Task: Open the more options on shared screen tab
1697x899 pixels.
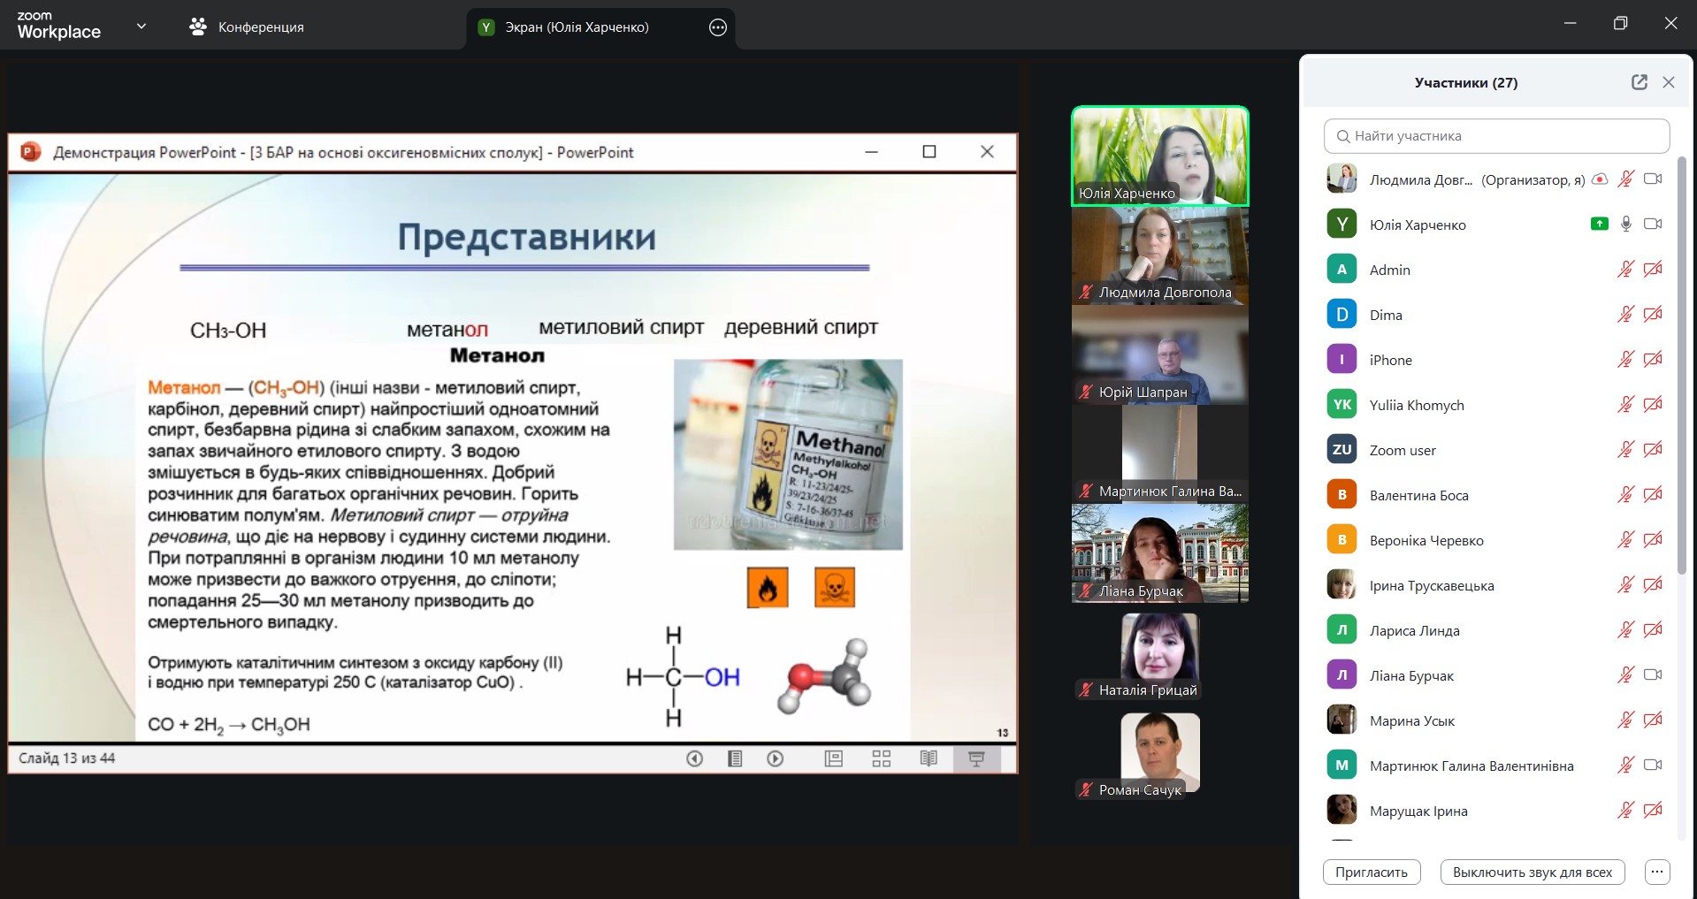Action: tap(718, 27)
